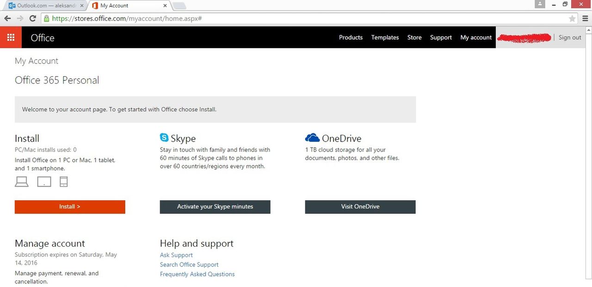Select the My Account browser tab
Screen dimensions: 592x287
click(129, 6)
